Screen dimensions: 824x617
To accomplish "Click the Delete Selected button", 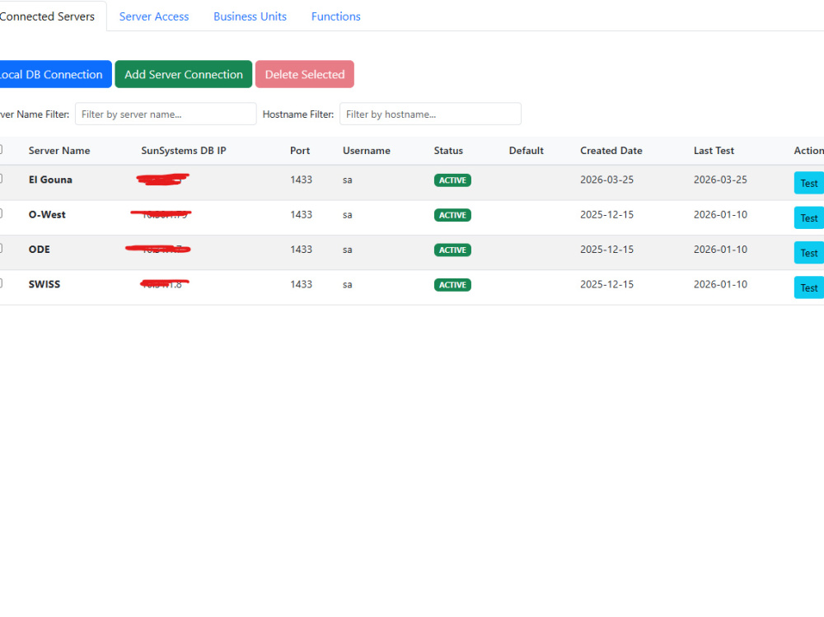I will [305, 74].
